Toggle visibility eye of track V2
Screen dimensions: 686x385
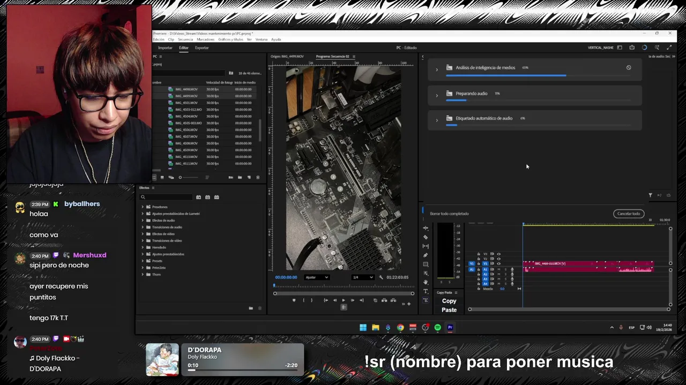(x=498, y=259)
